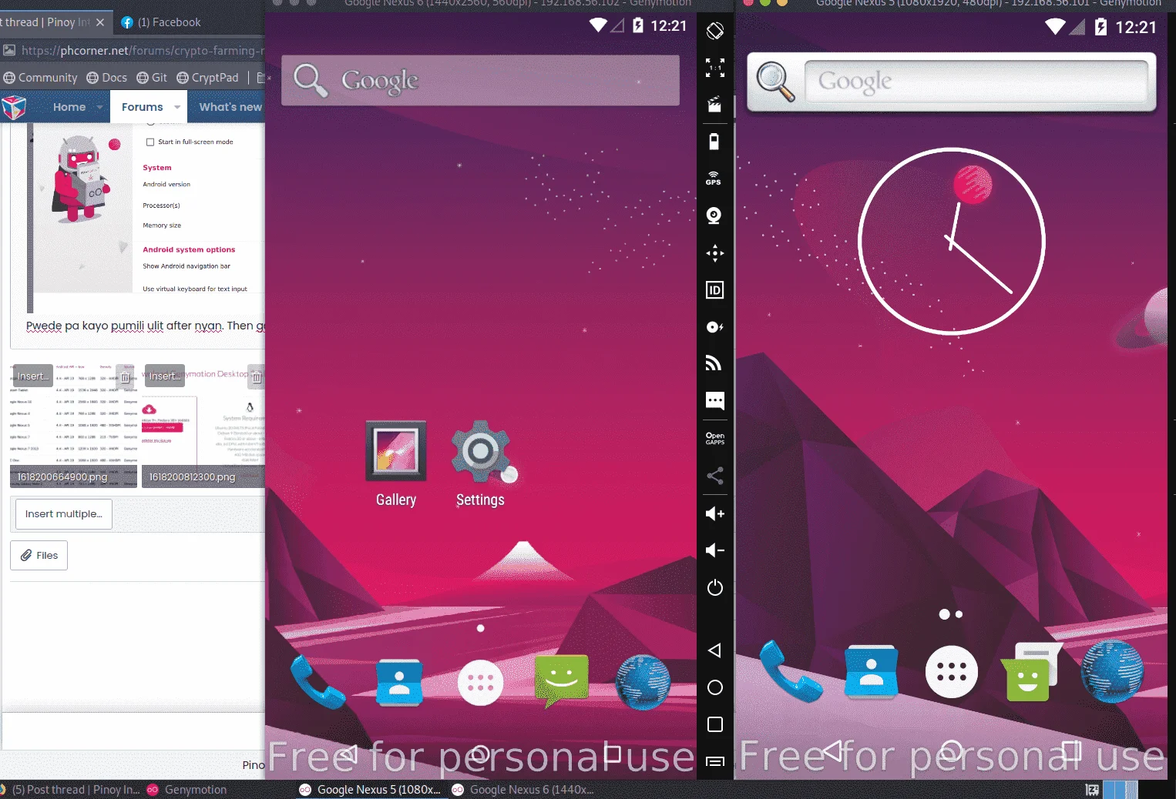Open Messaging on the Nexus 6 dock
The image size is (1176, 799).
[x=562, y=681]
